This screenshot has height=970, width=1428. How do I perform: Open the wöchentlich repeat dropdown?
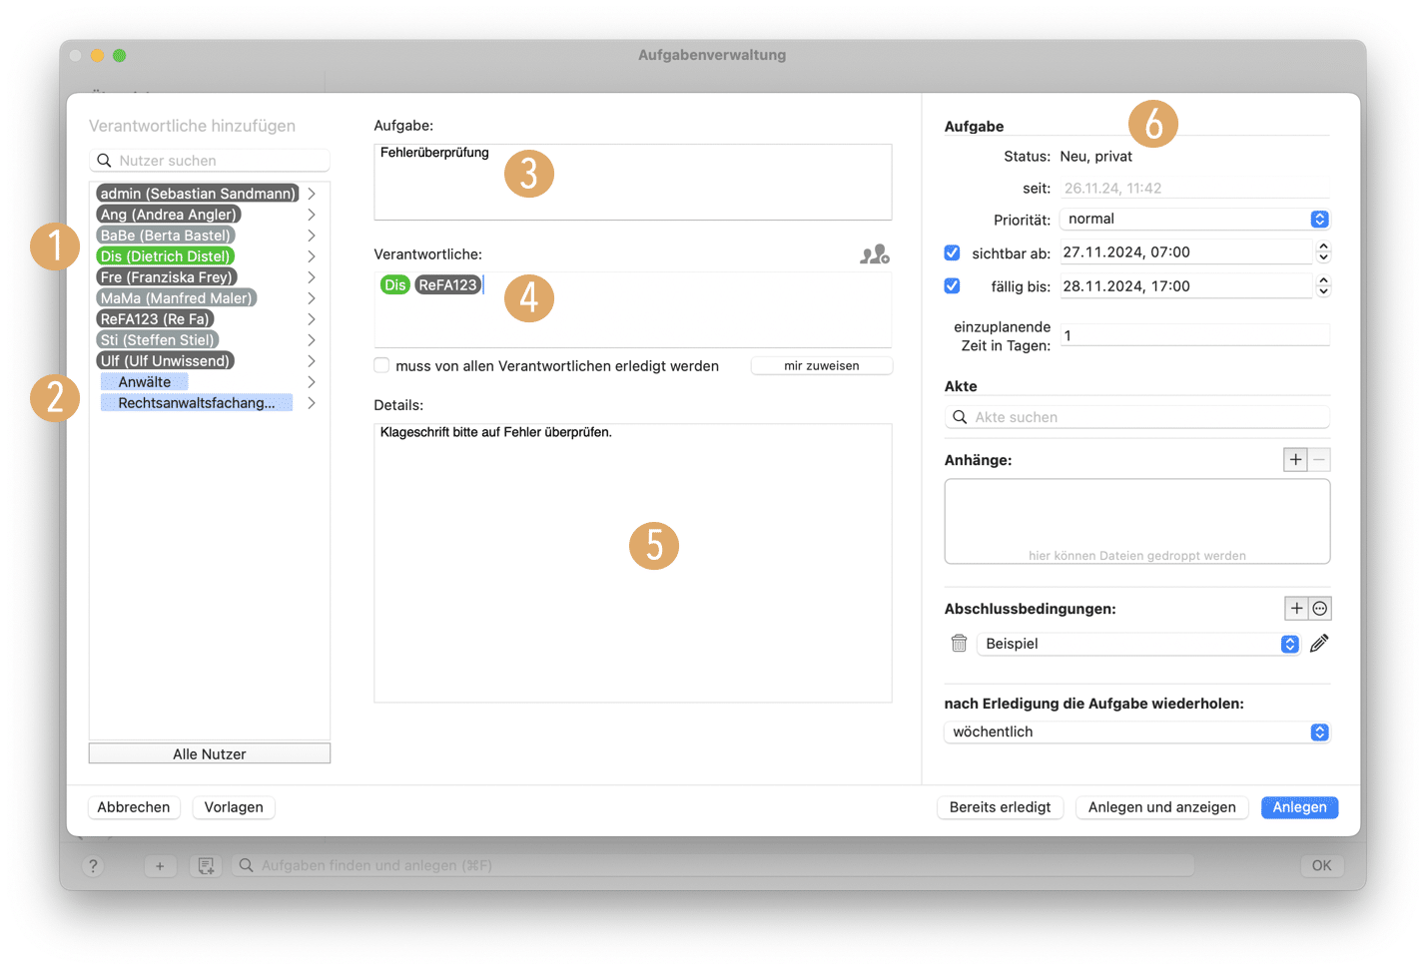(x=1136, y=731)
